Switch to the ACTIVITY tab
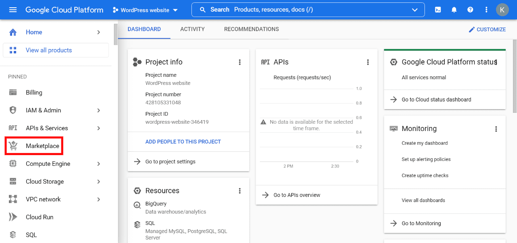Screen dimensions: 517x243 [192, 29]
